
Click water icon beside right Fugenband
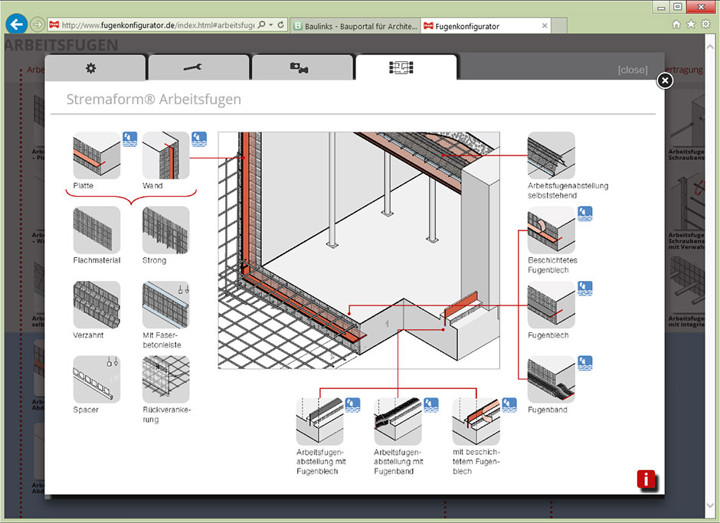[x=584, y=363]
